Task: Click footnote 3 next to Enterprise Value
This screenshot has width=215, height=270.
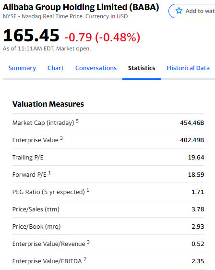Action: [x=61, y=138]
